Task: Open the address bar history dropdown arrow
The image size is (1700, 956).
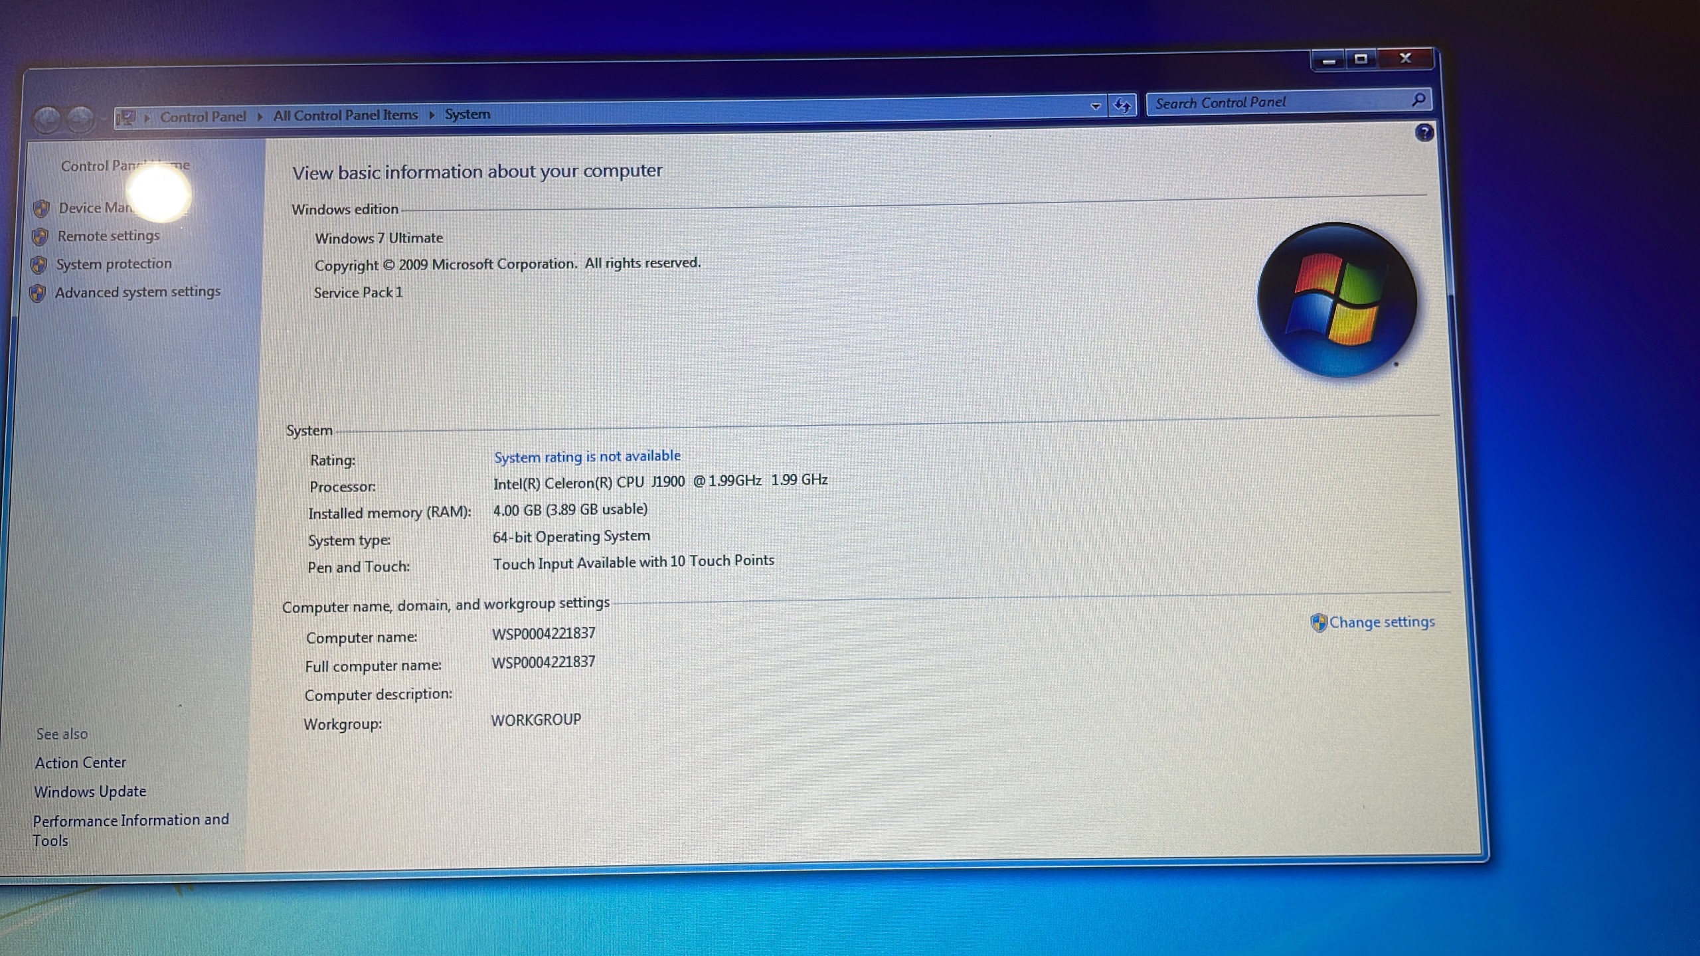Action: tap(1096, 106)
